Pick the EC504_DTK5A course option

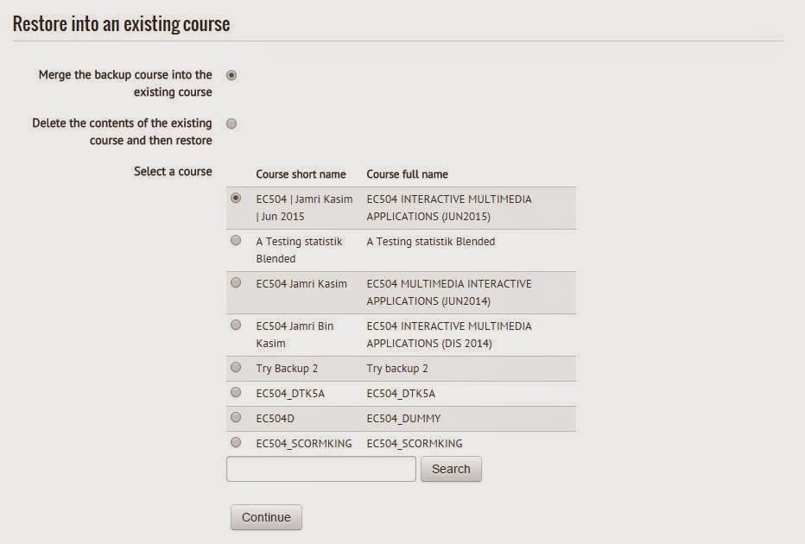point(236,393)
